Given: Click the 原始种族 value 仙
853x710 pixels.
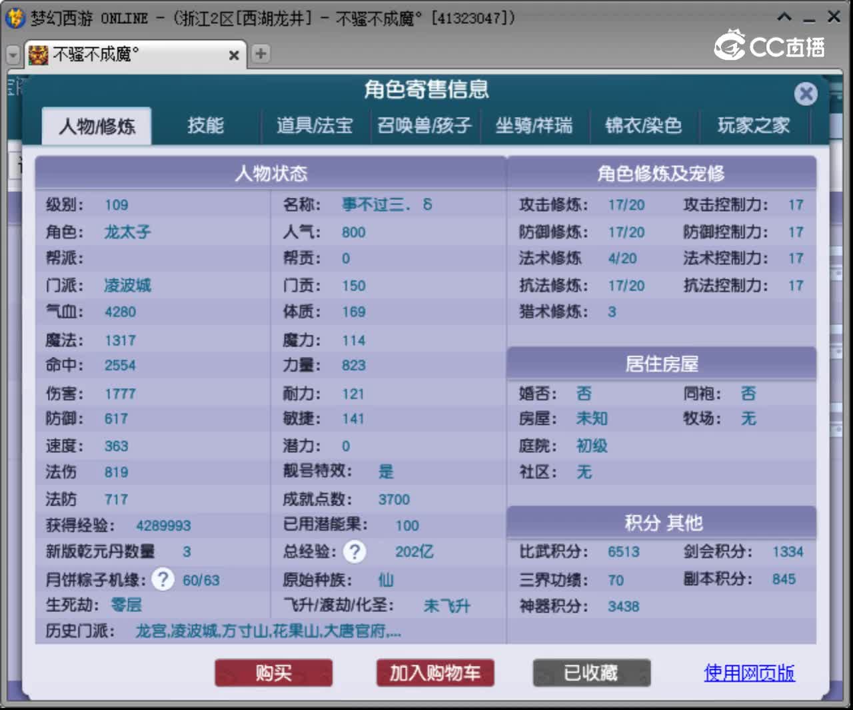Looking at the screenshot, I should coord(386,579).
